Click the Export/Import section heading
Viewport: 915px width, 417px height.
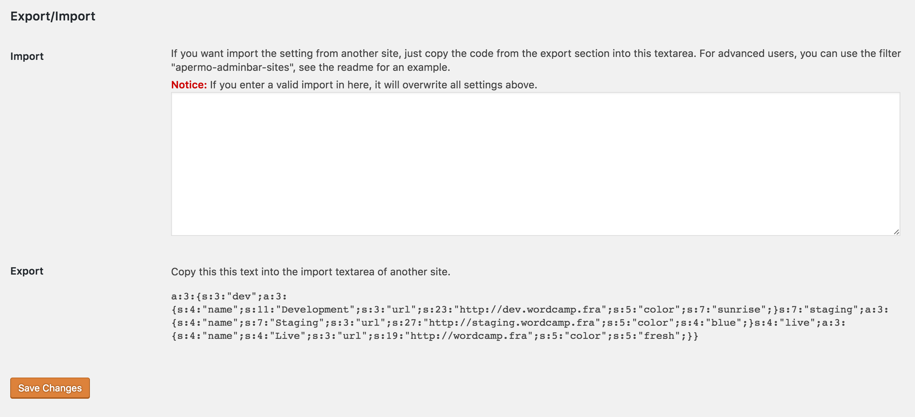53,16
